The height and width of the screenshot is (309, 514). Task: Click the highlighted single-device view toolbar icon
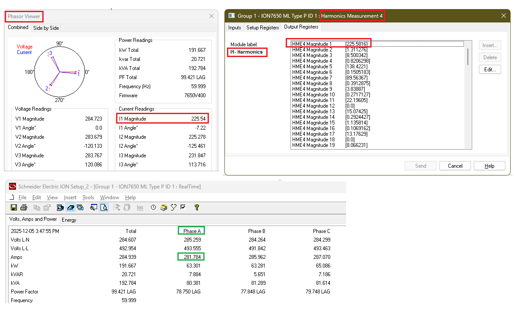[70, 207]
